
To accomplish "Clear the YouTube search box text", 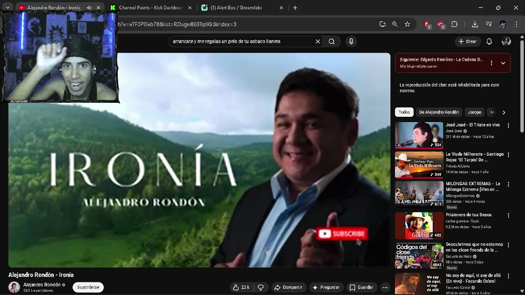I will [317, 41].
